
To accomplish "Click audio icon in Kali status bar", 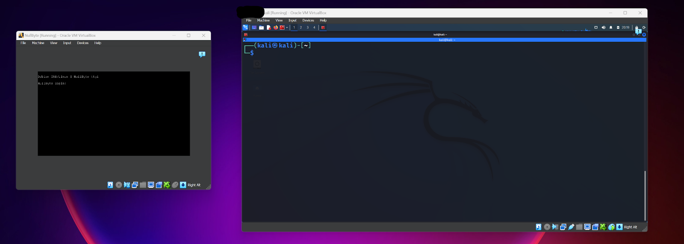I will 555,227.
